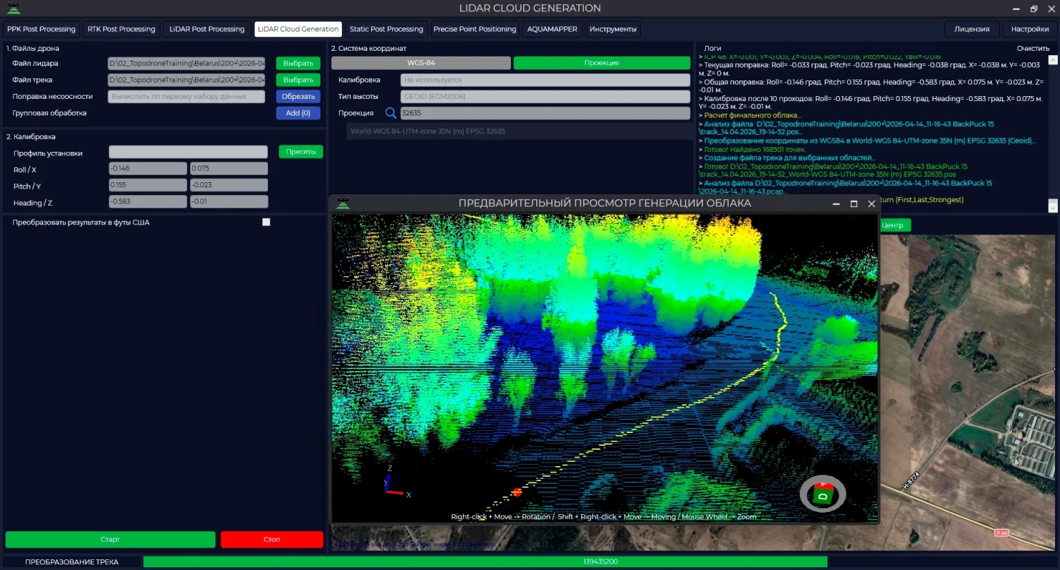Select the Проекция coordinate mode
This screenshot has width=1060, height=570.
coord(601,63)
